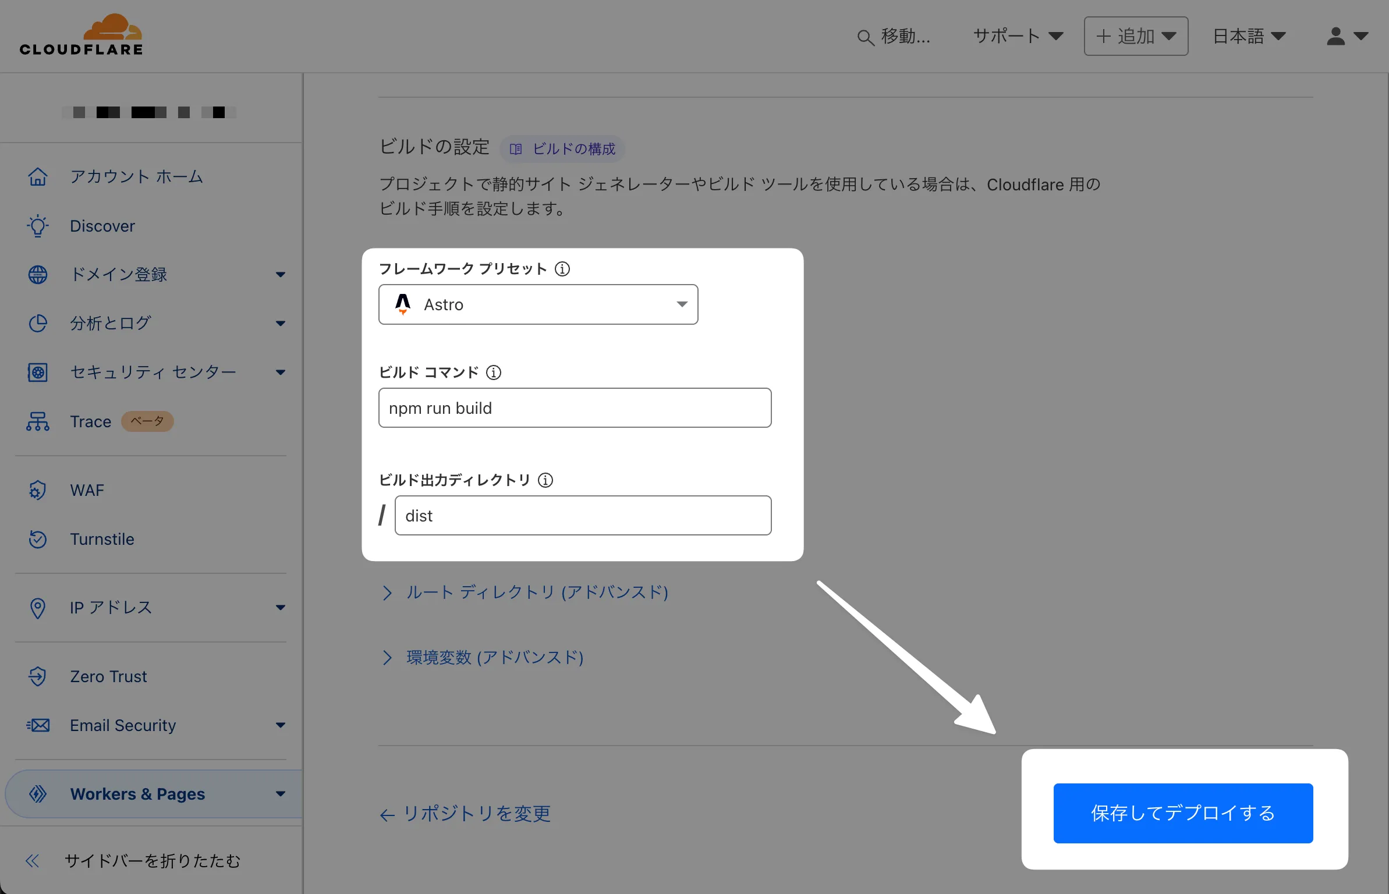
Task: Click the account home house icon
Action: point(38,176)
